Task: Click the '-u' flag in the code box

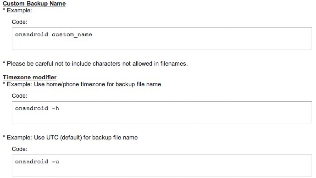Action: click(x=55, y=161)
